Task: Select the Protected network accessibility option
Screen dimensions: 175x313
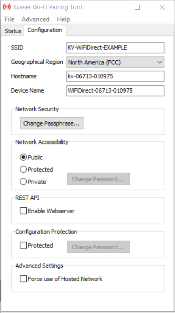Action: click(x=36, y=169)
